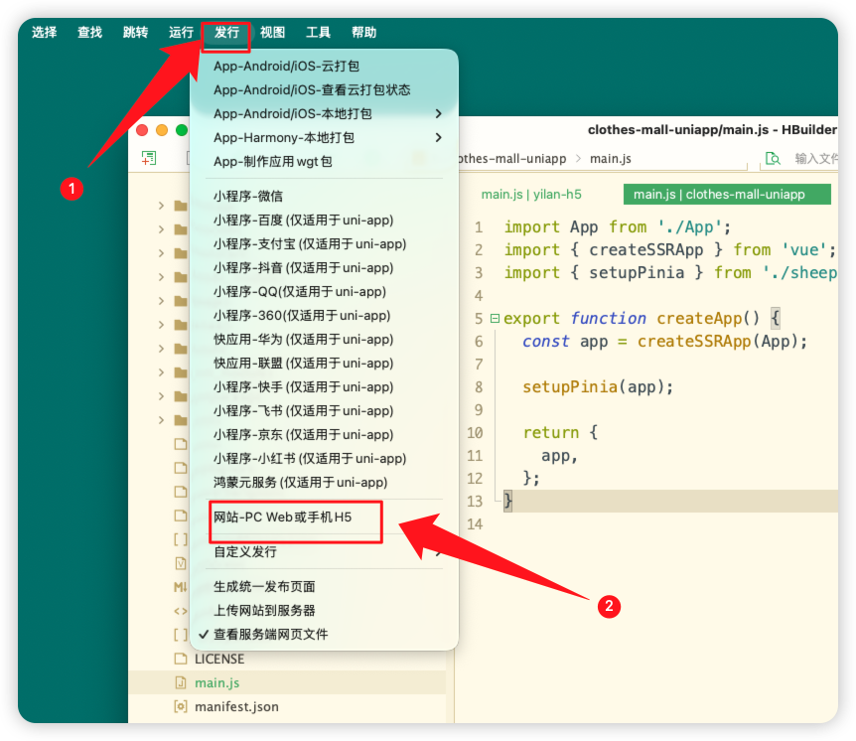This screenshot has height=741, width=856.
Task: Click the line number 10 gutter
Action: coord(475,433)
